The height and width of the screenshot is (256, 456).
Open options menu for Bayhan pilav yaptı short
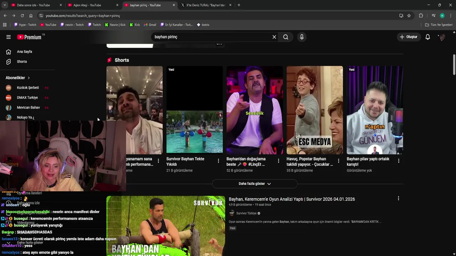click(399, 161)
